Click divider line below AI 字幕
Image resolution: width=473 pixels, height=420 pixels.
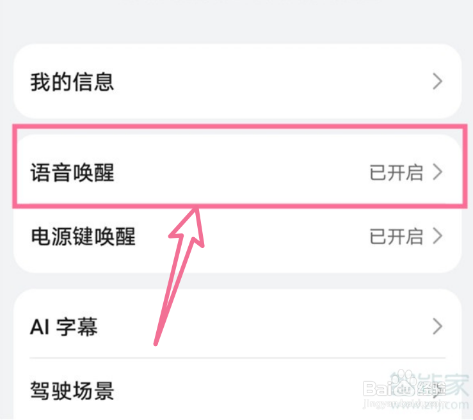237,358
